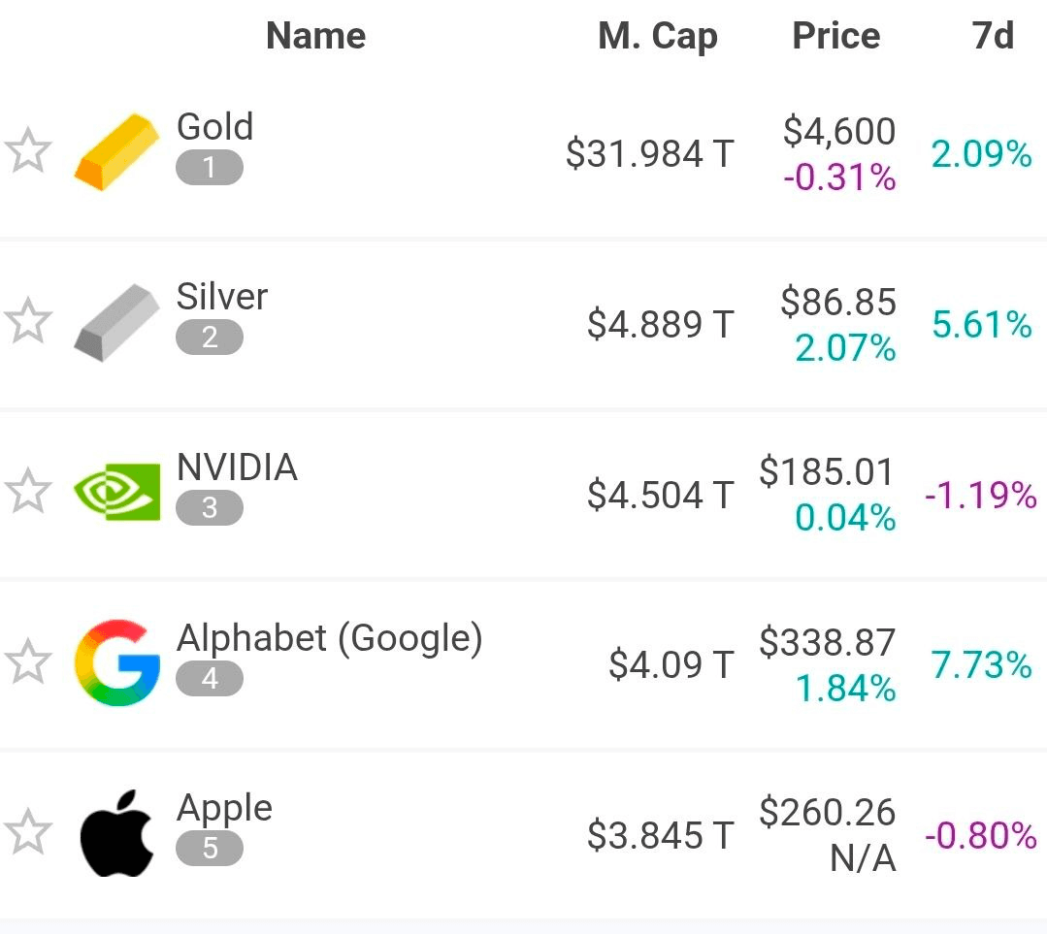Image resolution: width=1047 pixels, height=934 pixels.
Task: Toggle the star next to Silver
Action: point(27,322)
